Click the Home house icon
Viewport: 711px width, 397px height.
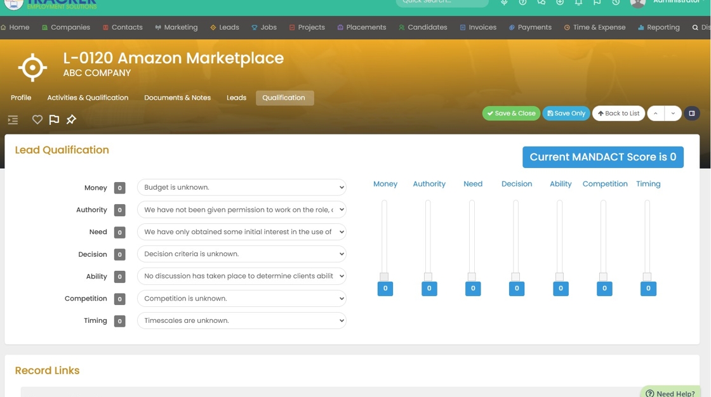point(4,27)
